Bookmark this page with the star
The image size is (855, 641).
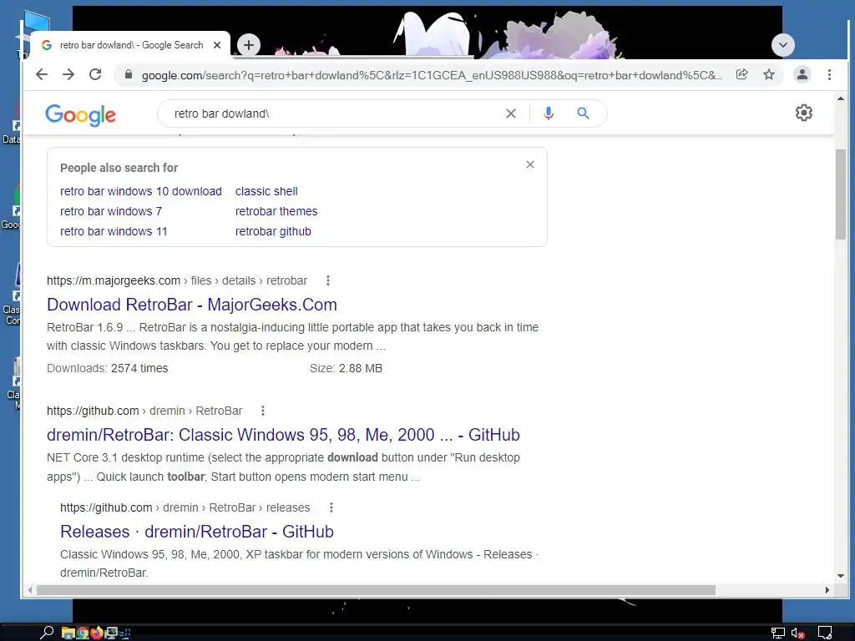[x=769, y=74]
